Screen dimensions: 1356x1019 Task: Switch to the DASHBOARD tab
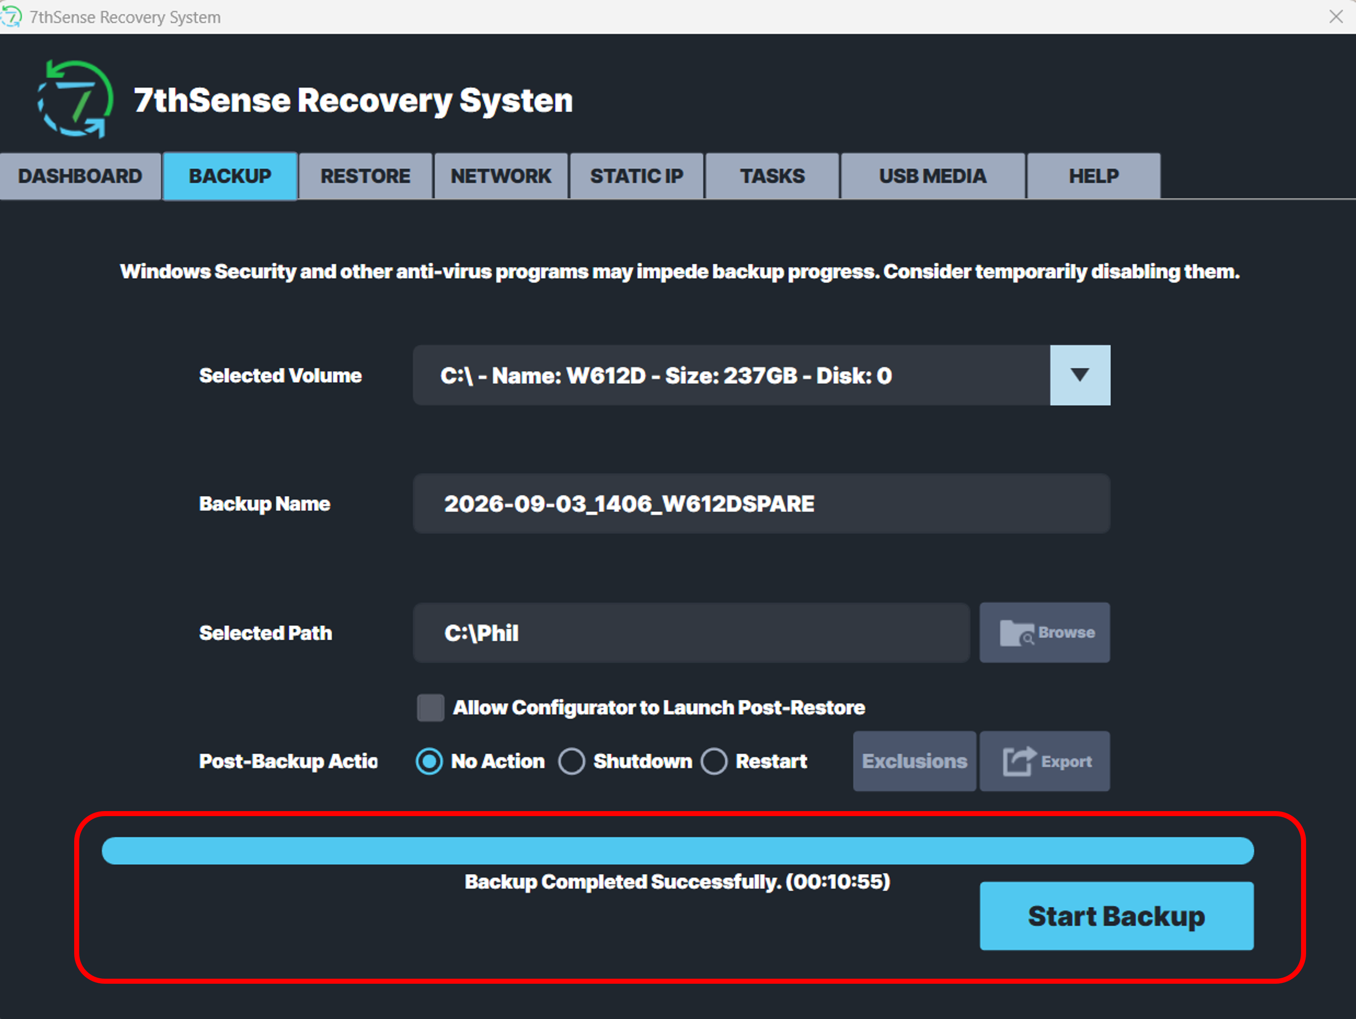(80, 176)
